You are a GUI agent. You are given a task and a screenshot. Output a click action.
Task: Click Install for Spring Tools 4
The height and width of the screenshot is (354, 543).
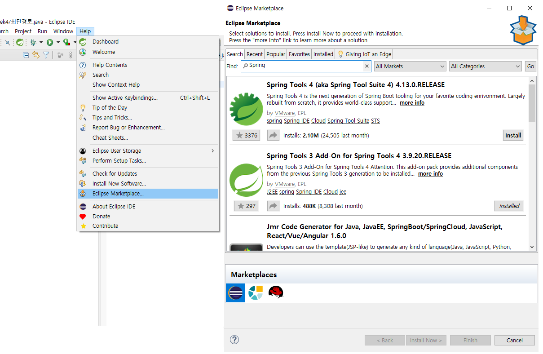[513, 135]
